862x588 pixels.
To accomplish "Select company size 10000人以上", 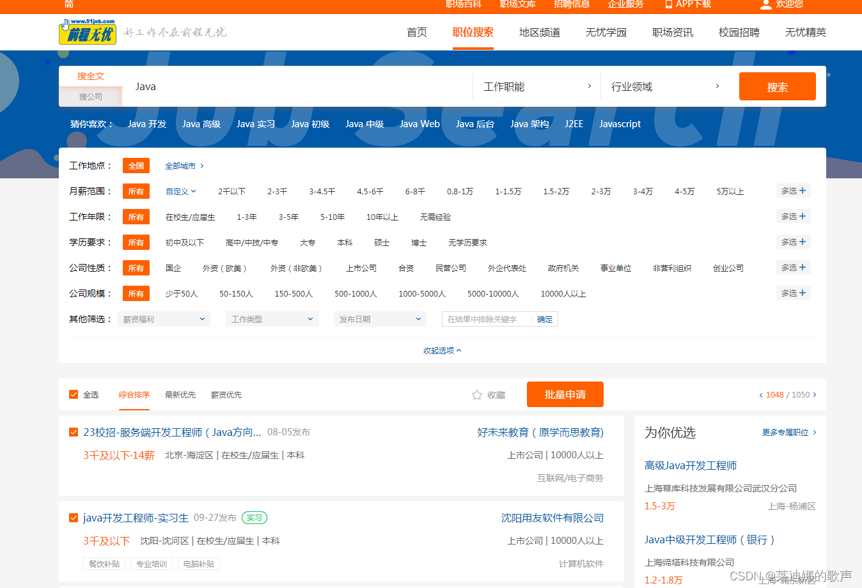I will pyautogui.click(x=563, y=293).
